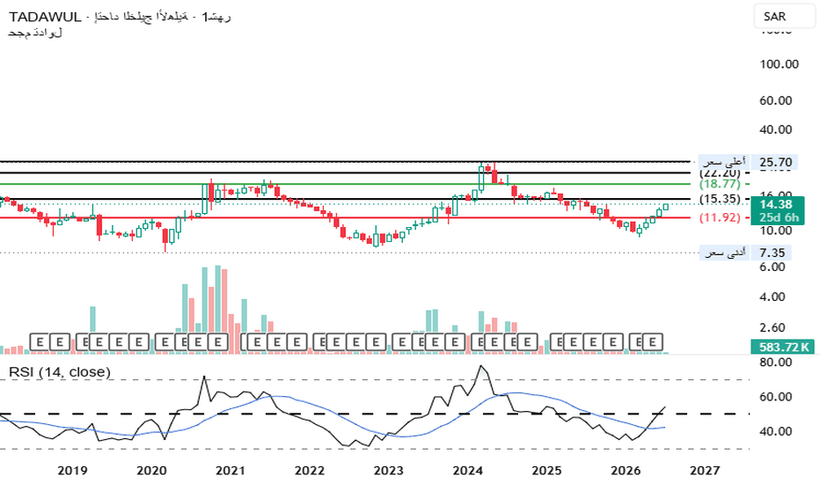Click the 2027 year label on time axis
The width and height of the screenshot is (820, 484).
[x=705, y=471]
